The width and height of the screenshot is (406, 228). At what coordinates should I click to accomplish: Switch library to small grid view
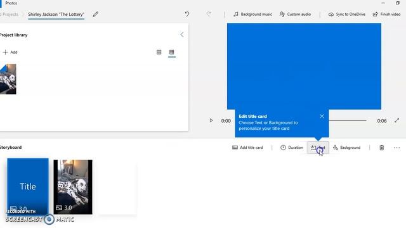(172, 52)
